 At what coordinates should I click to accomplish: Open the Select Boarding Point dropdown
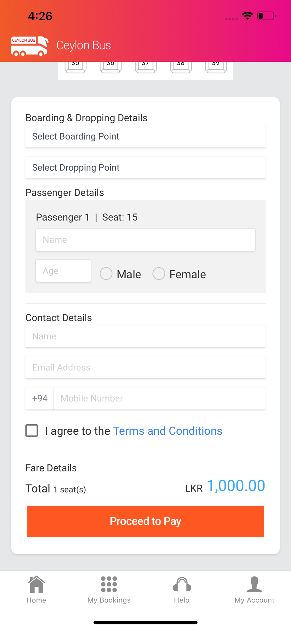coord(145,136)
